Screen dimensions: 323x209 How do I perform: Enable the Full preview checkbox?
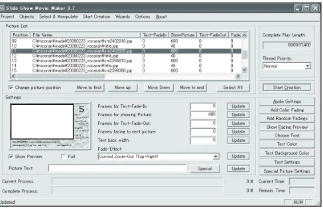[x=64, y=157]
